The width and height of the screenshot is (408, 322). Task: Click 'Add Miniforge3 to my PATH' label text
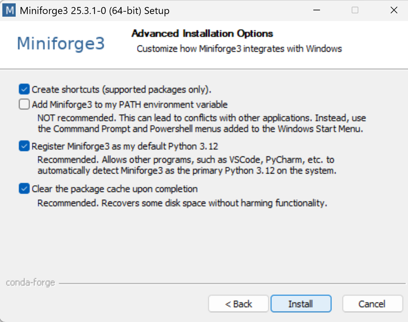tap(130, 105)
